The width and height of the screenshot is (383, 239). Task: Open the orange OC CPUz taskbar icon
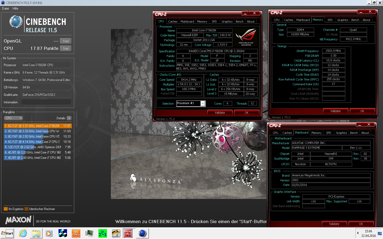coord(76,233)
